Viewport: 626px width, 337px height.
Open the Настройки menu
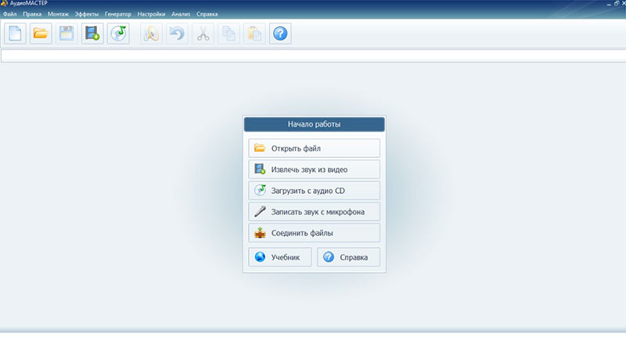point(151,14)
